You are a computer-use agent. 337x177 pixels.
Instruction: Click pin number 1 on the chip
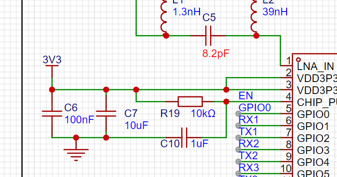288,61
